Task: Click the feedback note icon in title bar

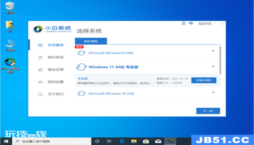Action: 184,24
